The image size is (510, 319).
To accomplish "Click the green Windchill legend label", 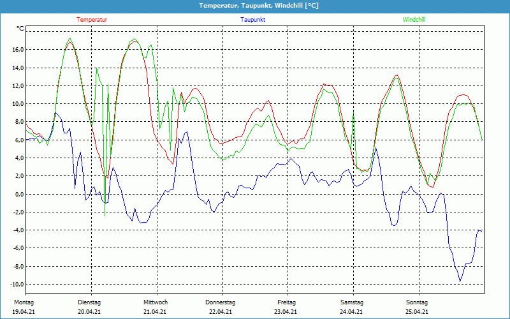I will tap(414, 20).
